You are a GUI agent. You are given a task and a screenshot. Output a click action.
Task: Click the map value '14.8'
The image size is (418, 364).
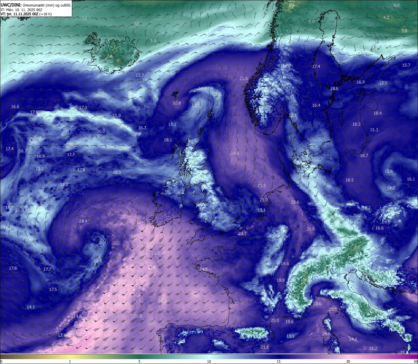[x=77, y=316]
